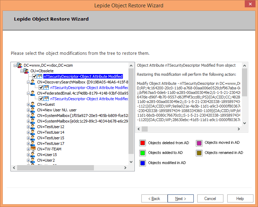Image resolution: width=258 pixels, height=207 pixels.
Task: Expand the CN=SystemMailbox{1f05a927 node
Action: click(x=28, y=116)
